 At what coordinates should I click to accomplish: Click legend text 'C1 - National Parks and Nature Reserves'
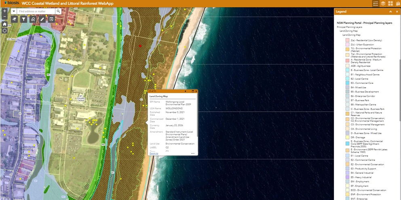367,114
